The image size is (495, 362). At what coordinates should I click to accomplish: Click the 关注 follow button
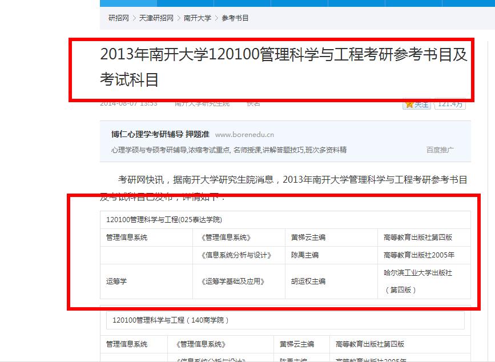(420, 104)
